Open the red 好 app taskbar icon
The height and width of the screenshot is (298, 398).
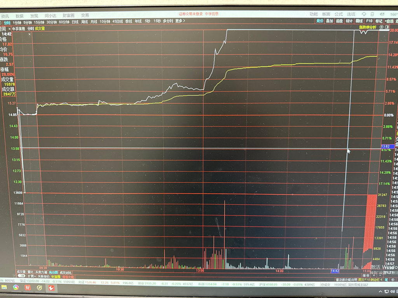[28, 288]
